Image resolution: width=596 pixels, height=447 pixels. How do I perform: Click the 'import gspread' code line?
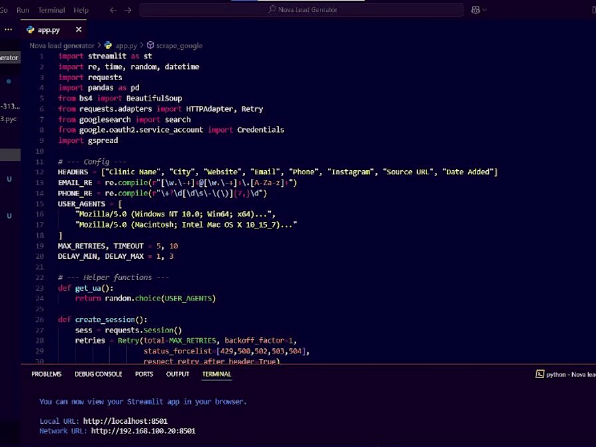coord(88,140)
